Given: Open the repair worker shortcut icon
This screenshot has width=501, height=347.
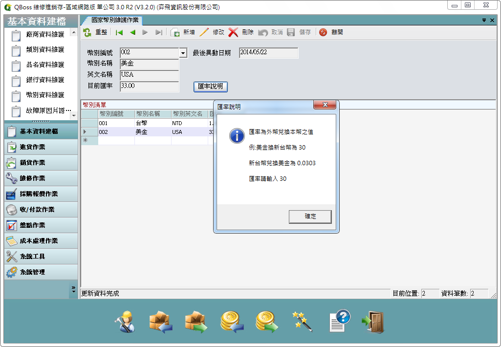Looking at the screenshot, I should 126,322.
